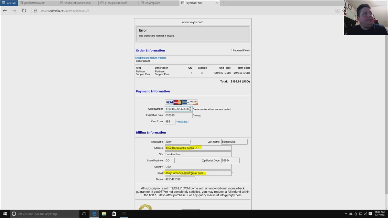388x218 pixels.
Task: Click the Cortana search box
Action: (45, 214)
